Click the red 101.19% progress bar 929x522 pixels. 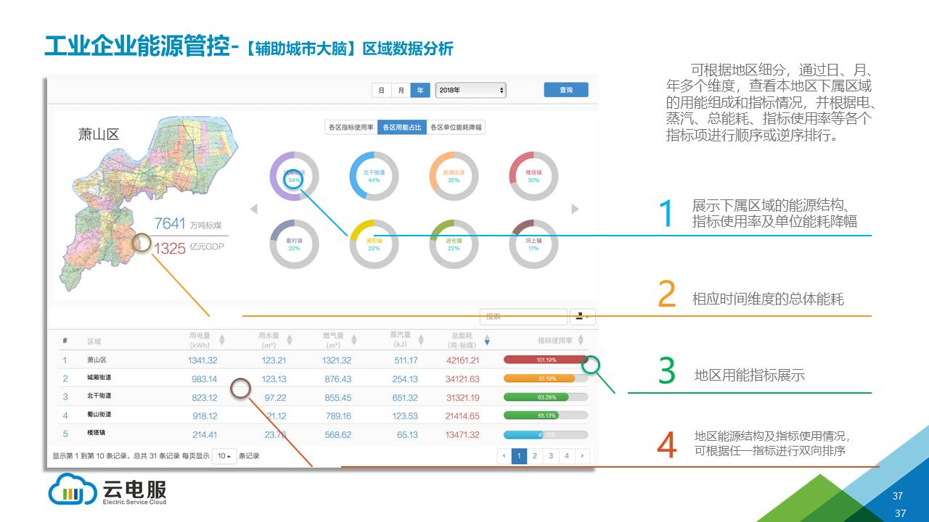[x=544, y=360]
